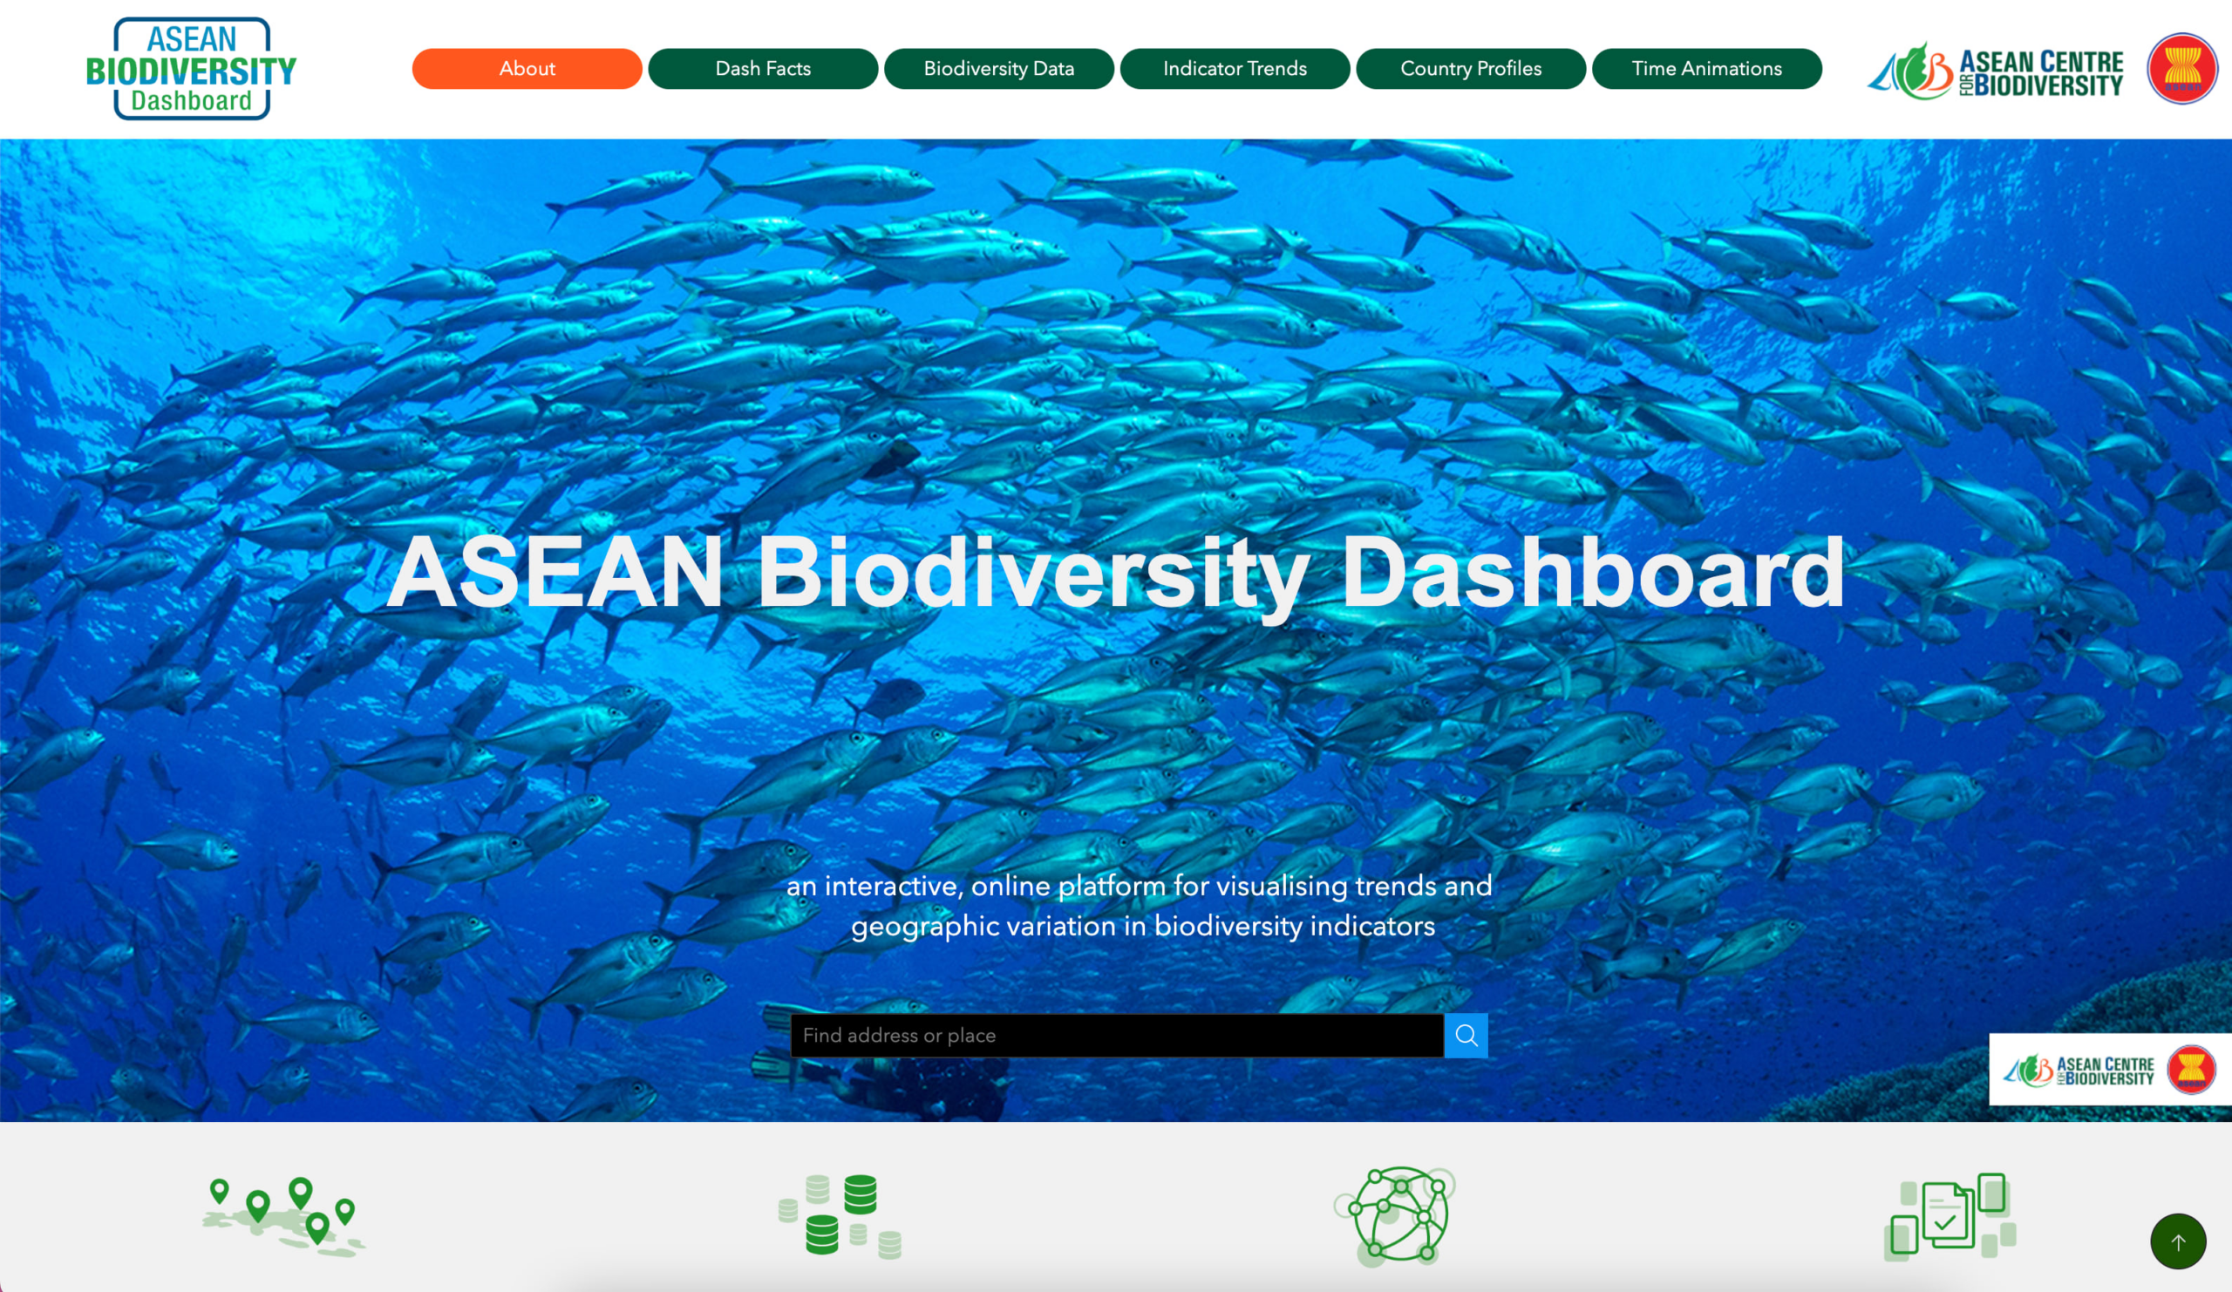Click the stacked database cylinders icon
Screen dimensions: 2232x1292
840,1216
